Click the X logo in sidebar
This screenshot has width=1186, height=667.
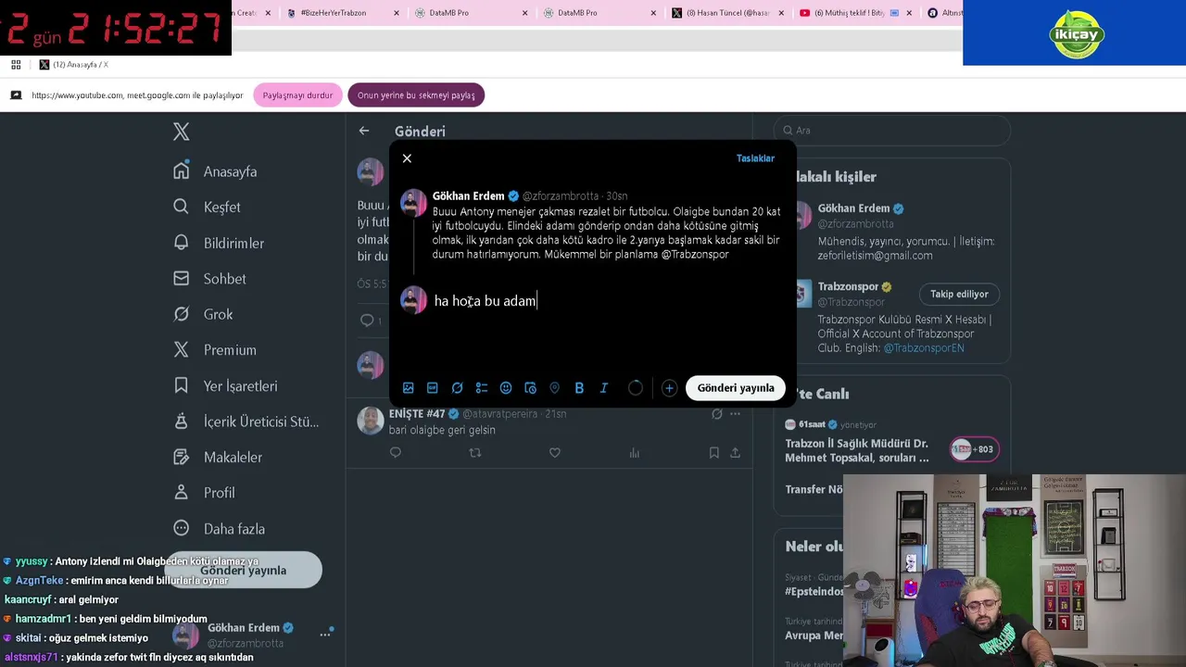coord(182,132)
